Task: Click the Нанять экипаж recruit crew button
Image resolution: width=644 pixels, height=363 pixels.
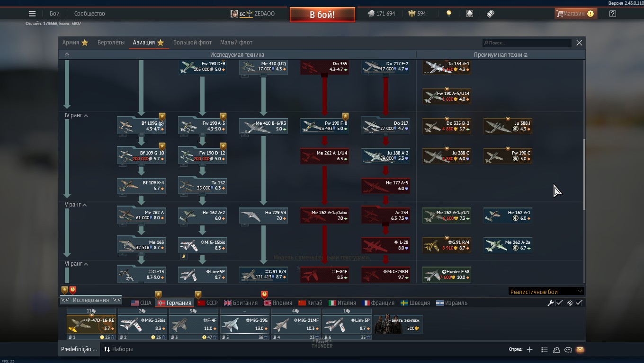Action: (398, 324)
